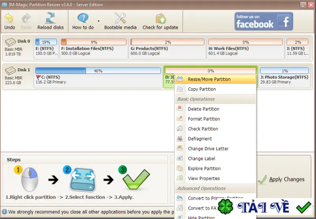The height and width of the screenshot is (219, 316).
Task: Click the Check for update label
Action: pos(160,27)
